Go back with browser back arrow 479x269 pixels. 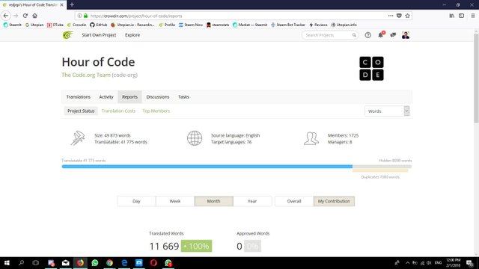click(6, 16)
